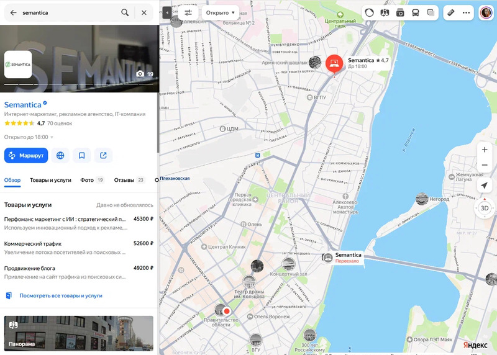Open the three-dots more menu
The image size is (497, 355).
point(467,12)
